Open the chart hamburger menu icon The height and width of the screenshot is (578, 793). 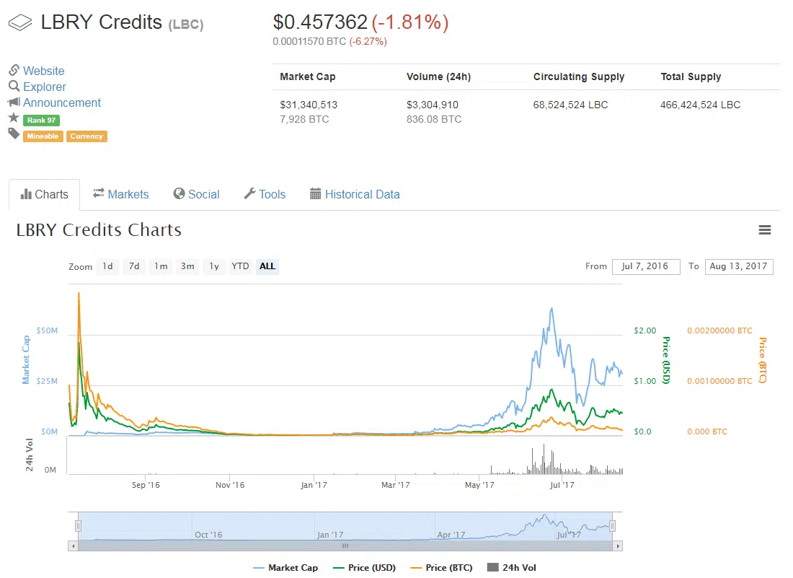click(765, 229)
